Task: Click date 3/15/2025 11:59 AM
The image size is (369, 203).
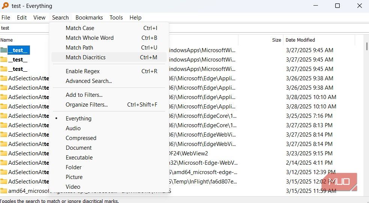Action: [311, 191]
